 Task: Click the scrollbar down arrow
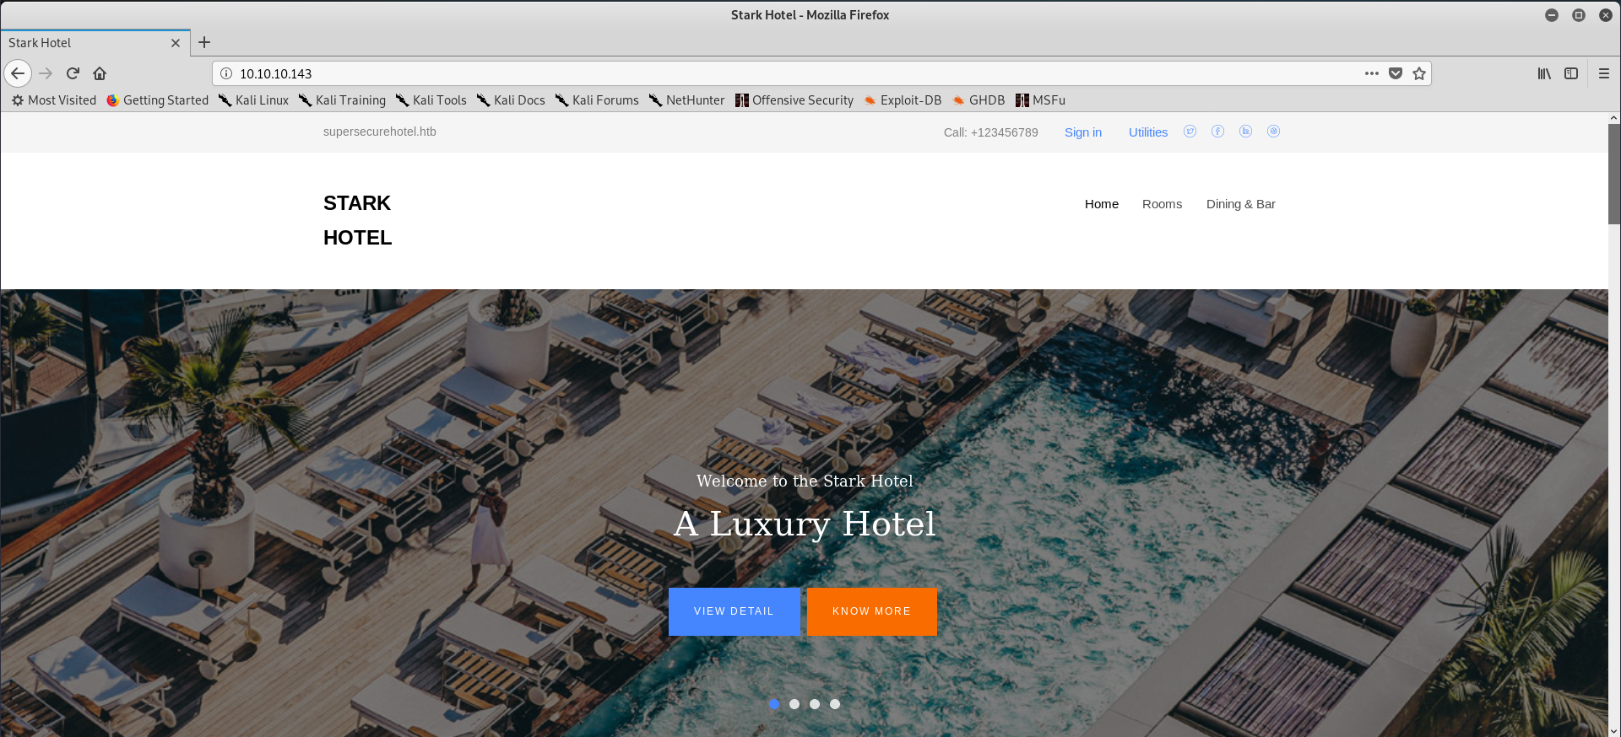point(1614,731)
